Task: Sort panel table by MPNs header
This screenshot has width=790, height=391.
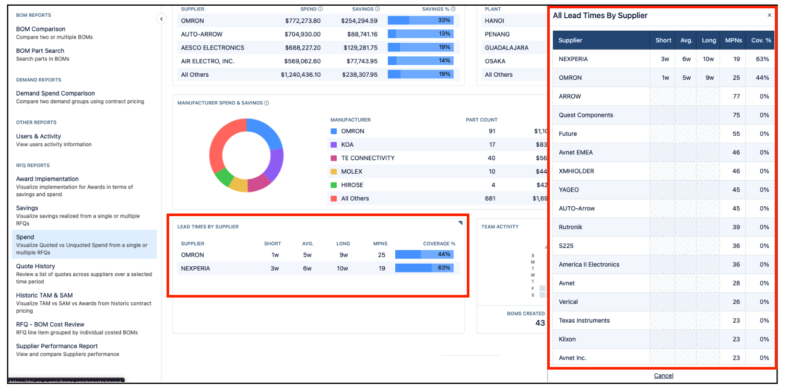Action: [x=733, y=41]
